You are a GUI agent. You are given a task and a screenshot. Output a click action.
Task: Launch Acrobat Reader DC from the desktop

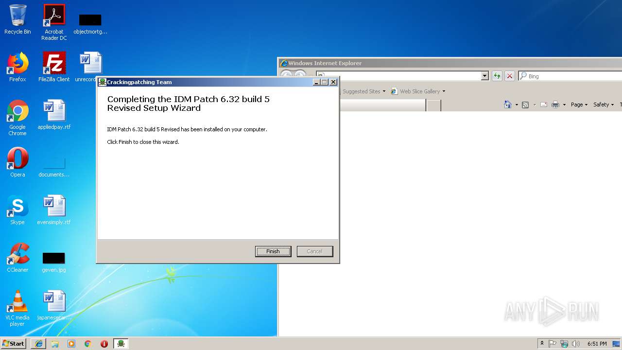[54, 22]
